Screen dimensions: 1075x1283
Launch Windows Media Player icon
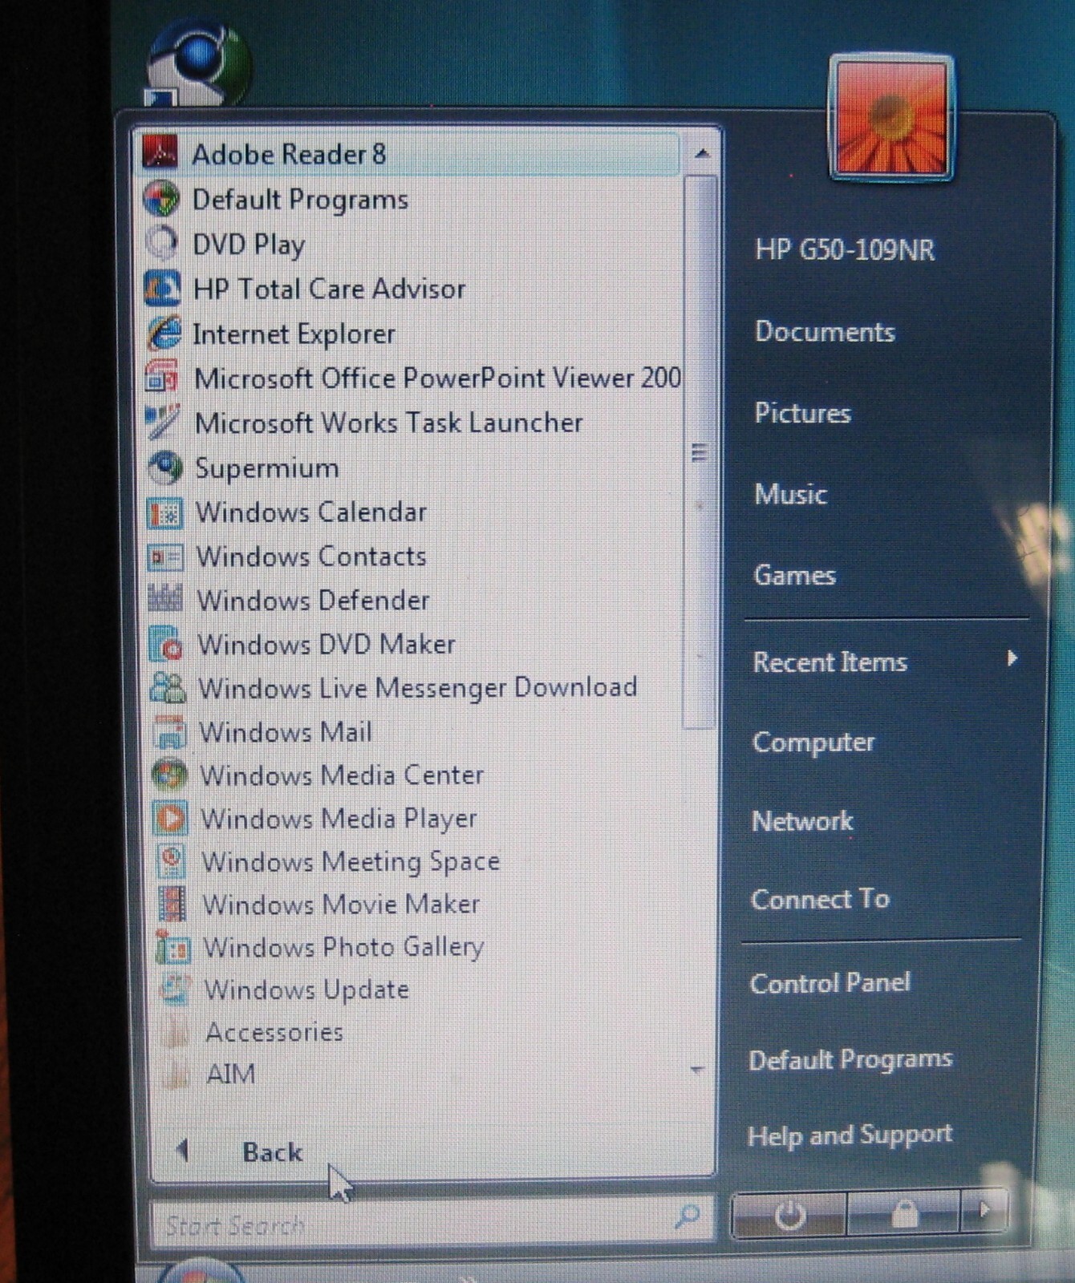click(170, 818)
